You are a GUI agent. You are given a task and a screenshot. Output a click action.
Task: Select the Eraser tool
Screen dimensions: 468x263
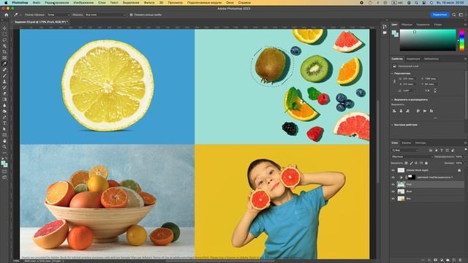click(4, 94)
